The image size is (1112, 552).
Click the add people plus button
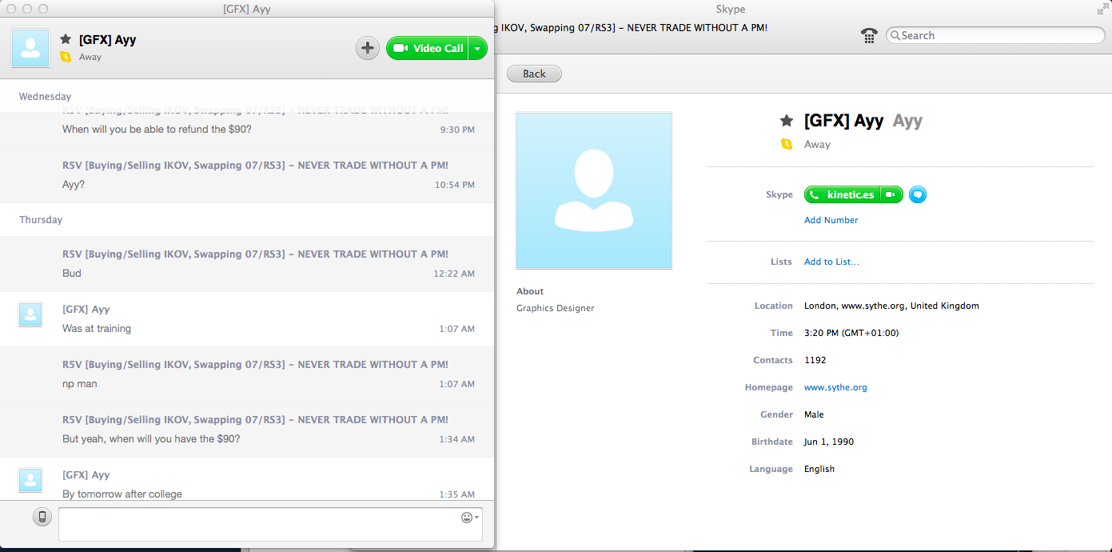[x=367, y=48]
